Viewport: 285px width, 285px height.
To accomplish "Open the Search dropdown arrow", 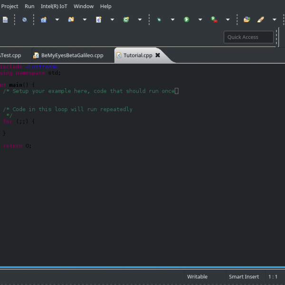I will (x=275, y=19).
